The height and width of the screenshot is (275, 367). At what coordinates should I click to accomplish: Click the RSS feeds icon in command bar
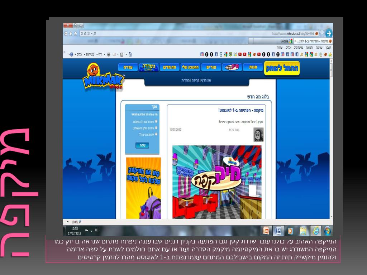[122, 54]
